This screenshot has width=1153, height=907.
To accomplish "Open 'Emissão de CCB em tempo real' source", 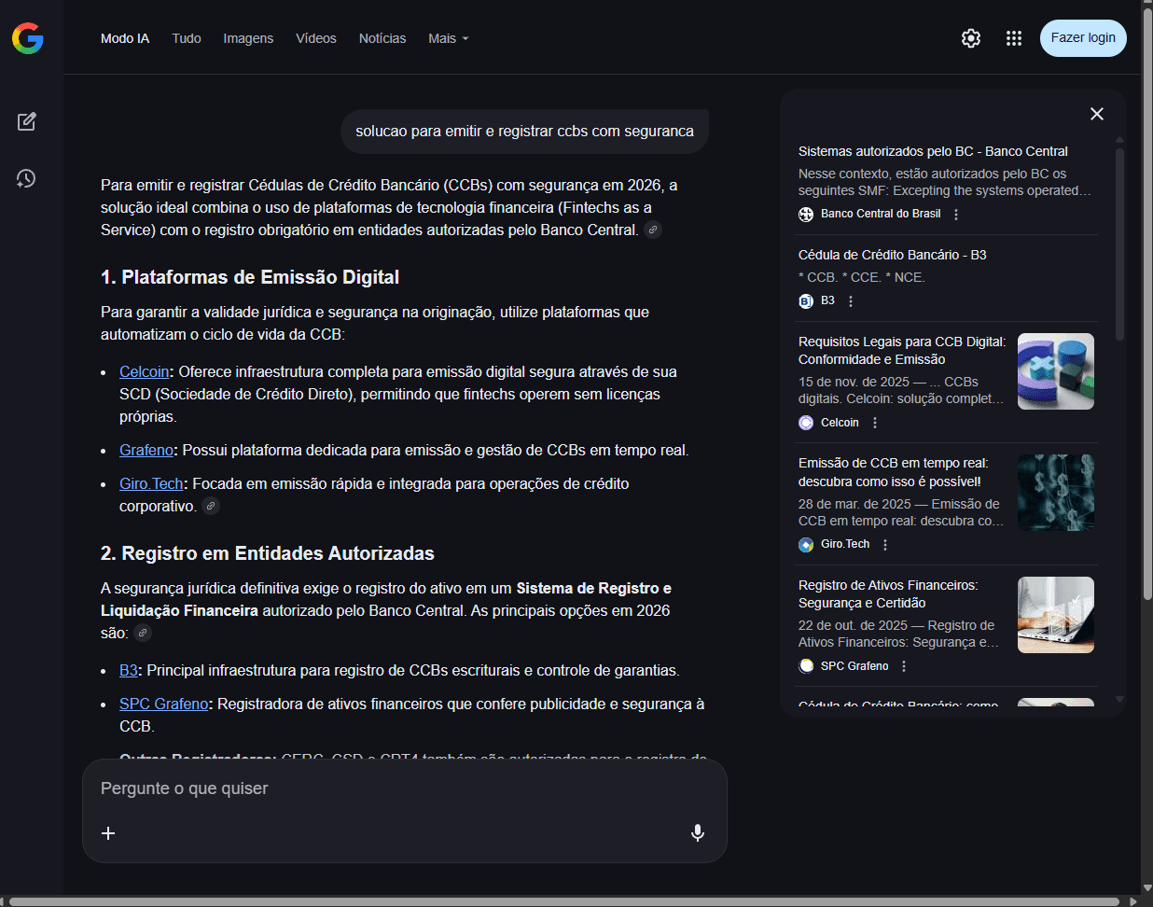I will pos(893,472).
